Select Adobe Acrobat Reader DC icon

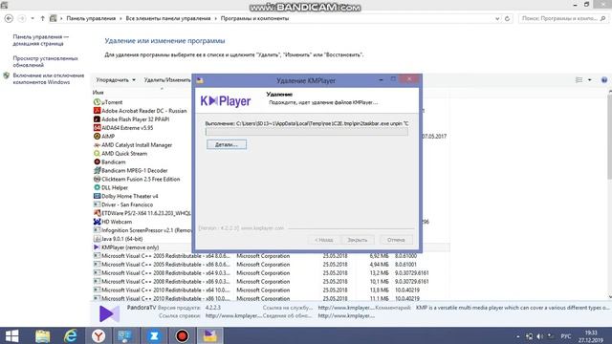pos(97,111)
